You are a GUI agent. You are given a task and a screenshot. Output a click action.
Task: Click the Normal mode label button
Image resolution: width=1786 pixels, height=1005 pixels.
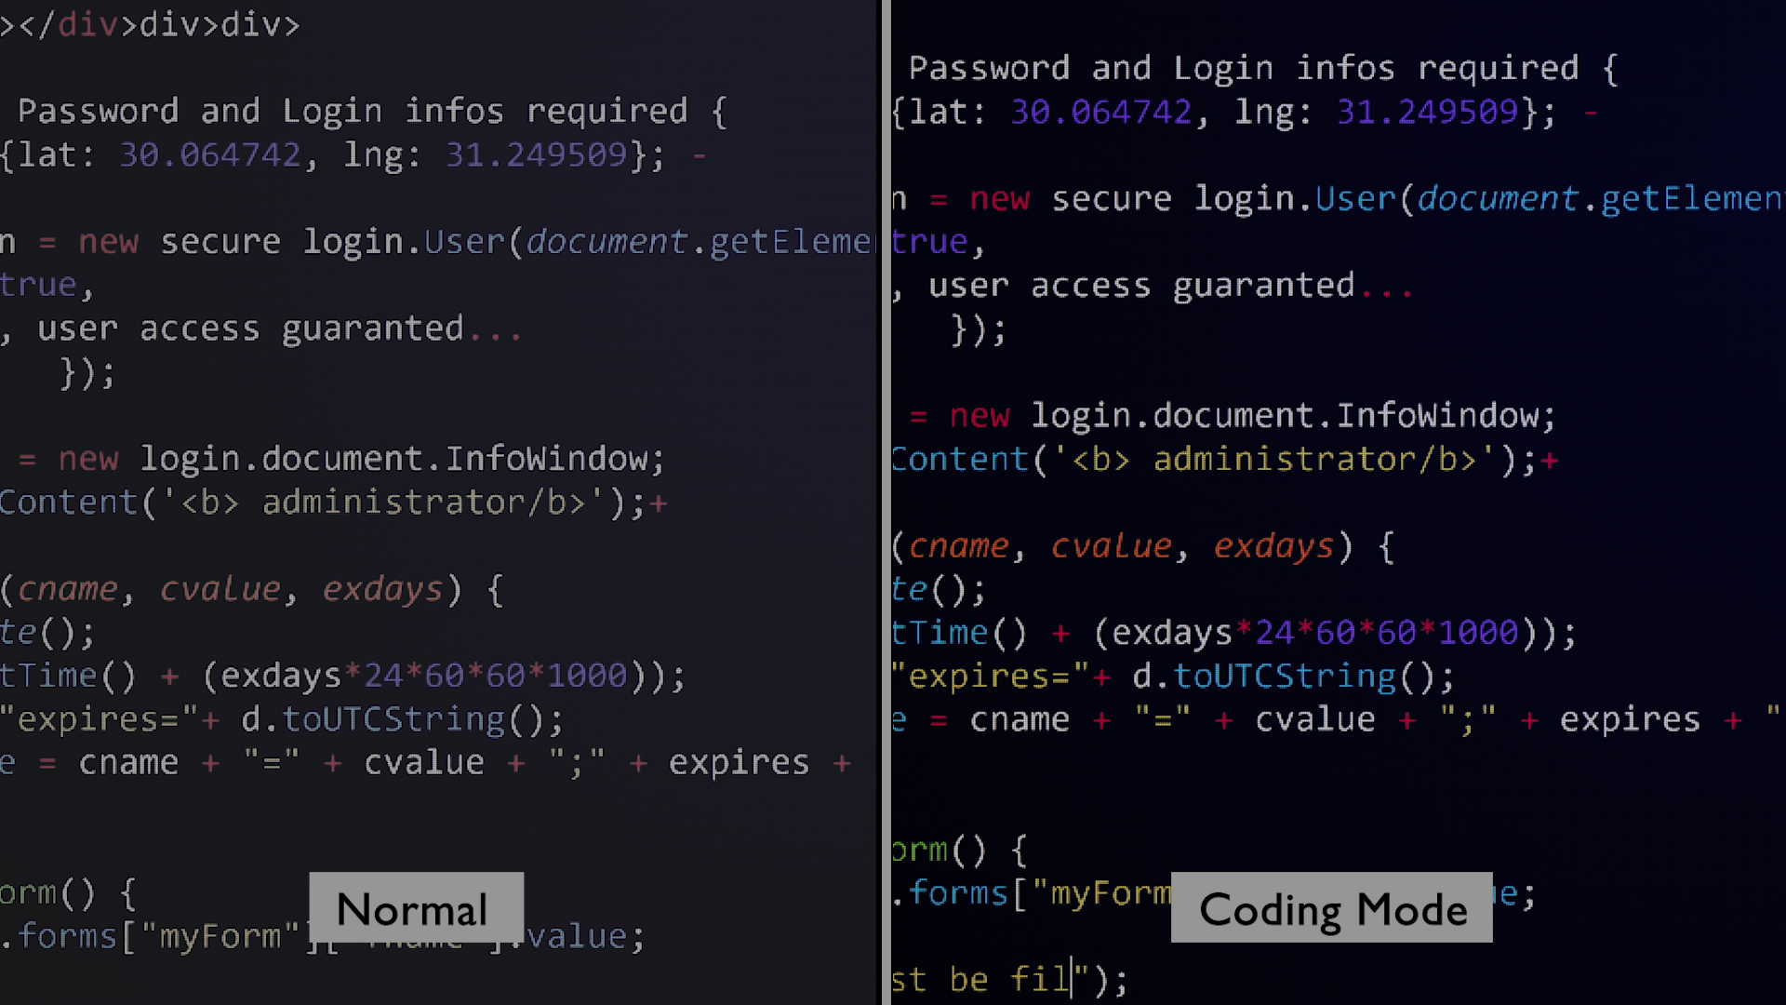(x=416, y=908)
